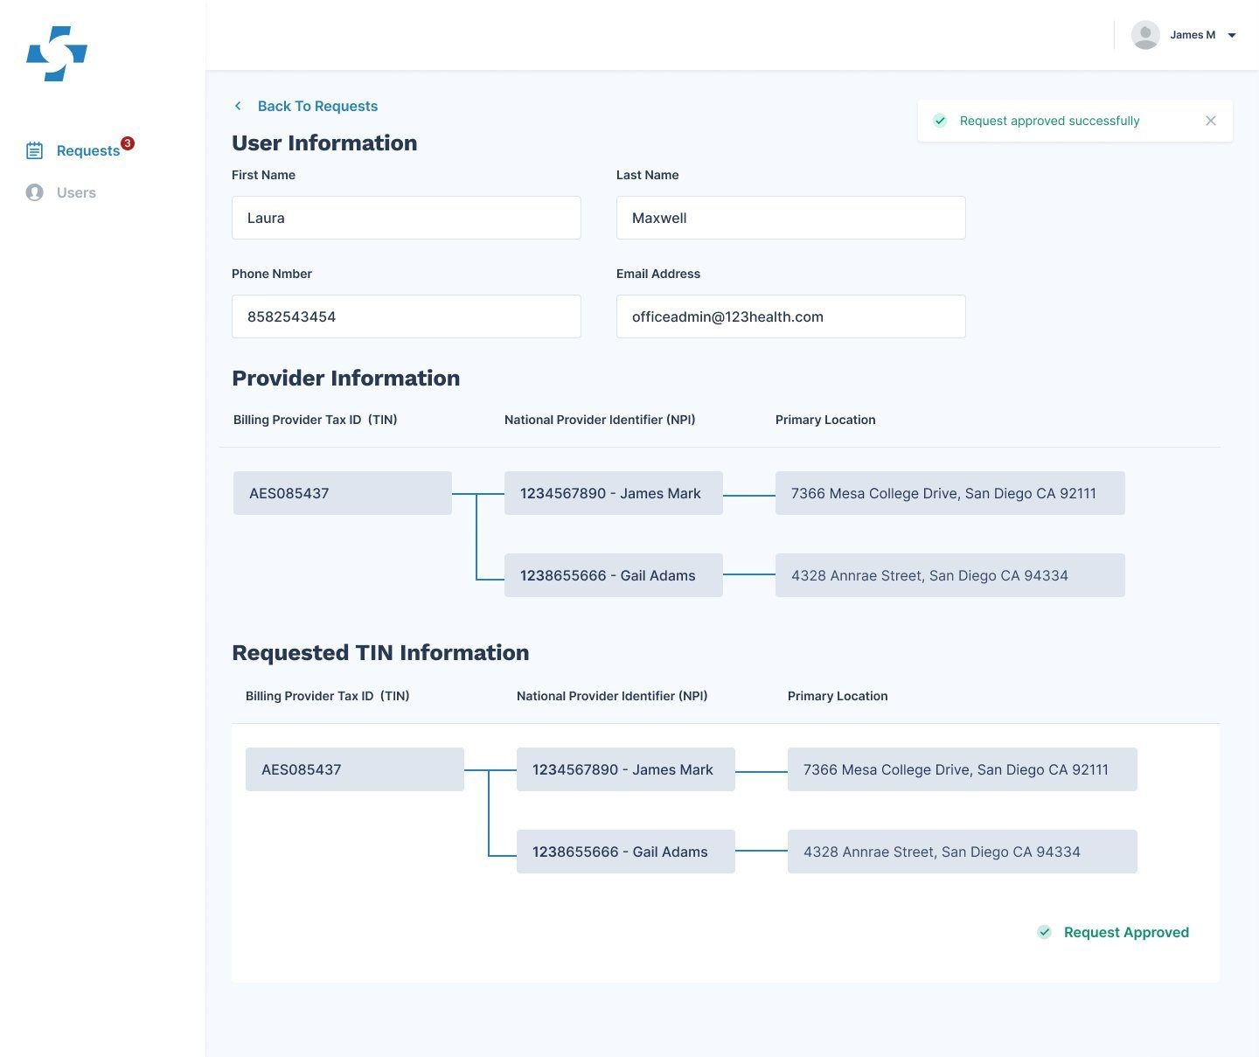Click address 7366 Mesa College Drive box

tap(949, 492)
